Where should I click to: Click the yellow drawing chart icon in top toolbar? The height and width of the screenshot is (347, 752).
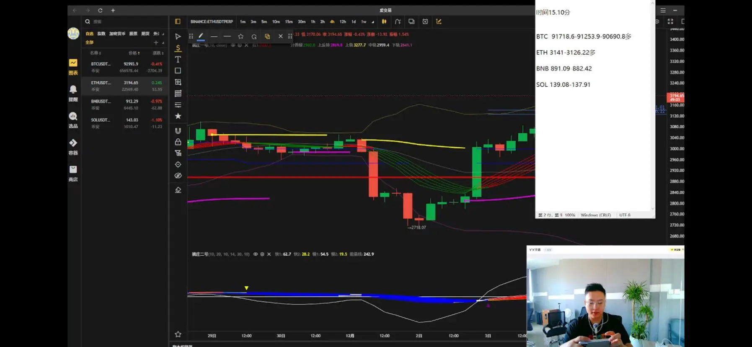(439, 21)
